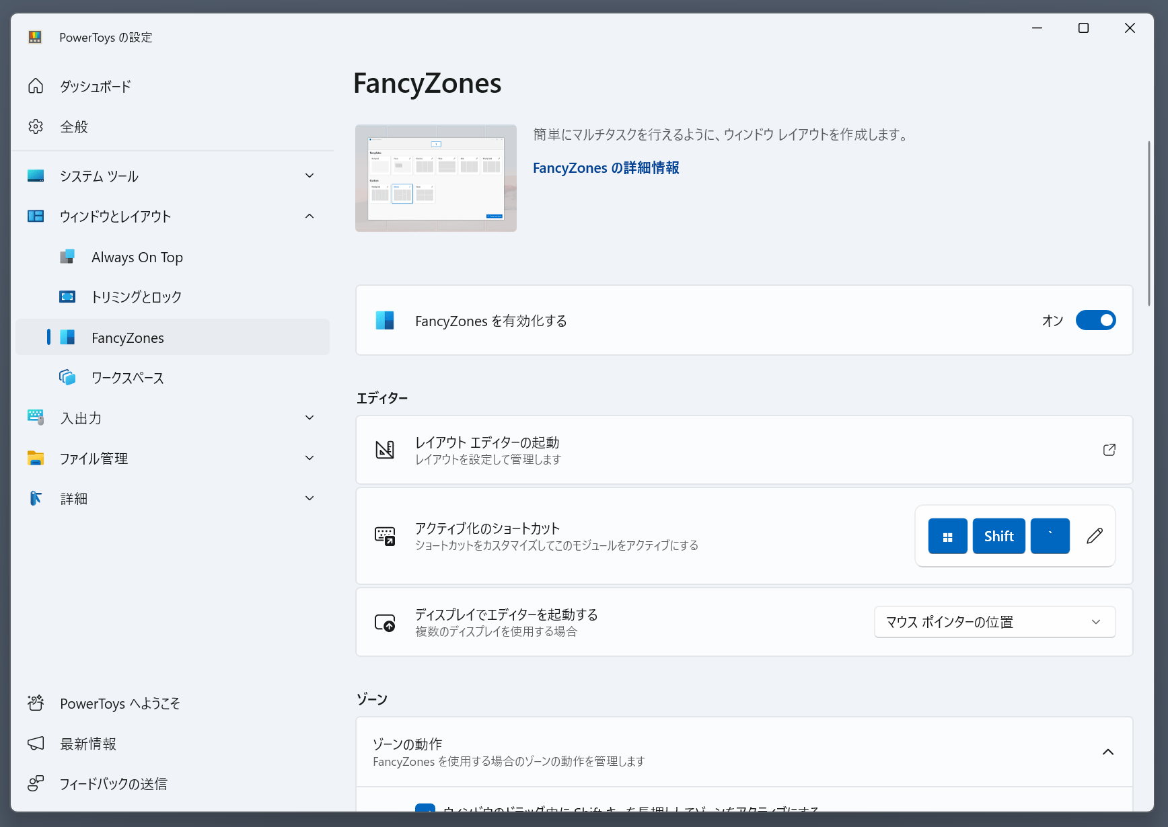This screenshot has width=1168, height=827.
Task: Click the 最新情報 megaphone icon
Action: (36, 744)
